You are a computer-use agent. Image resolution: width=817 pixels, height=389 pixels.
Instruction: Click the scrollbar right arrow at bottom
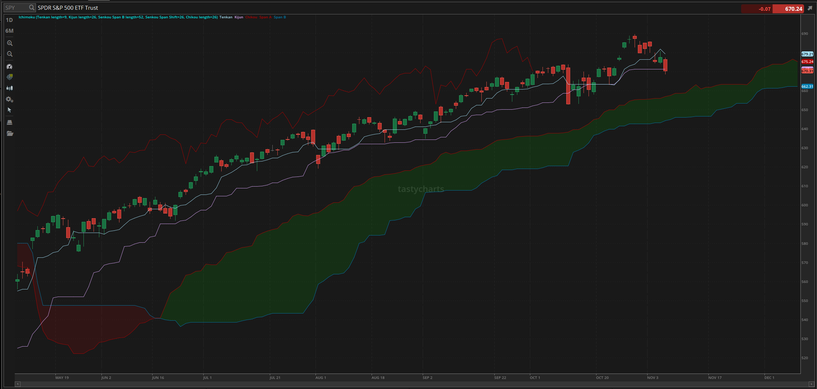[811, 384]
